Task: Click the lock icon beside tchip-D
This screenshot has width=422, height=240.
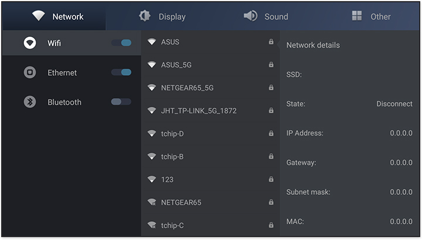Action: pos(271,134)
